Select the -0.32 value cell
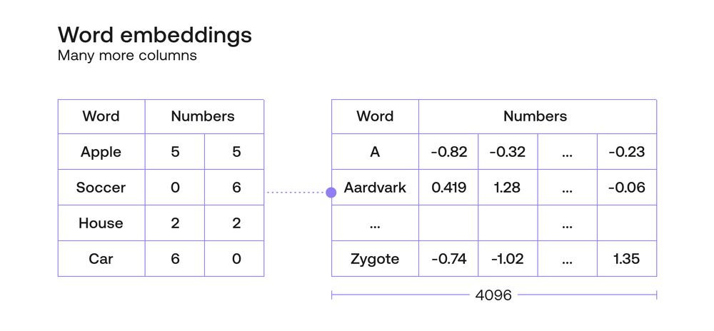The height and width of the screenshot is (331, 714). point(508,152)
